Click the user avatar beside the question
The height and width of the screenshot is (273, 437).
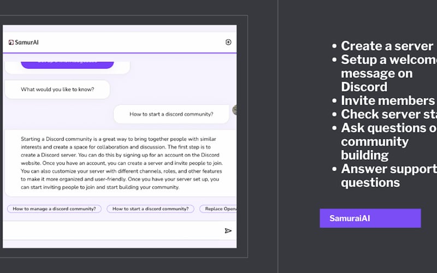[234, 110]
